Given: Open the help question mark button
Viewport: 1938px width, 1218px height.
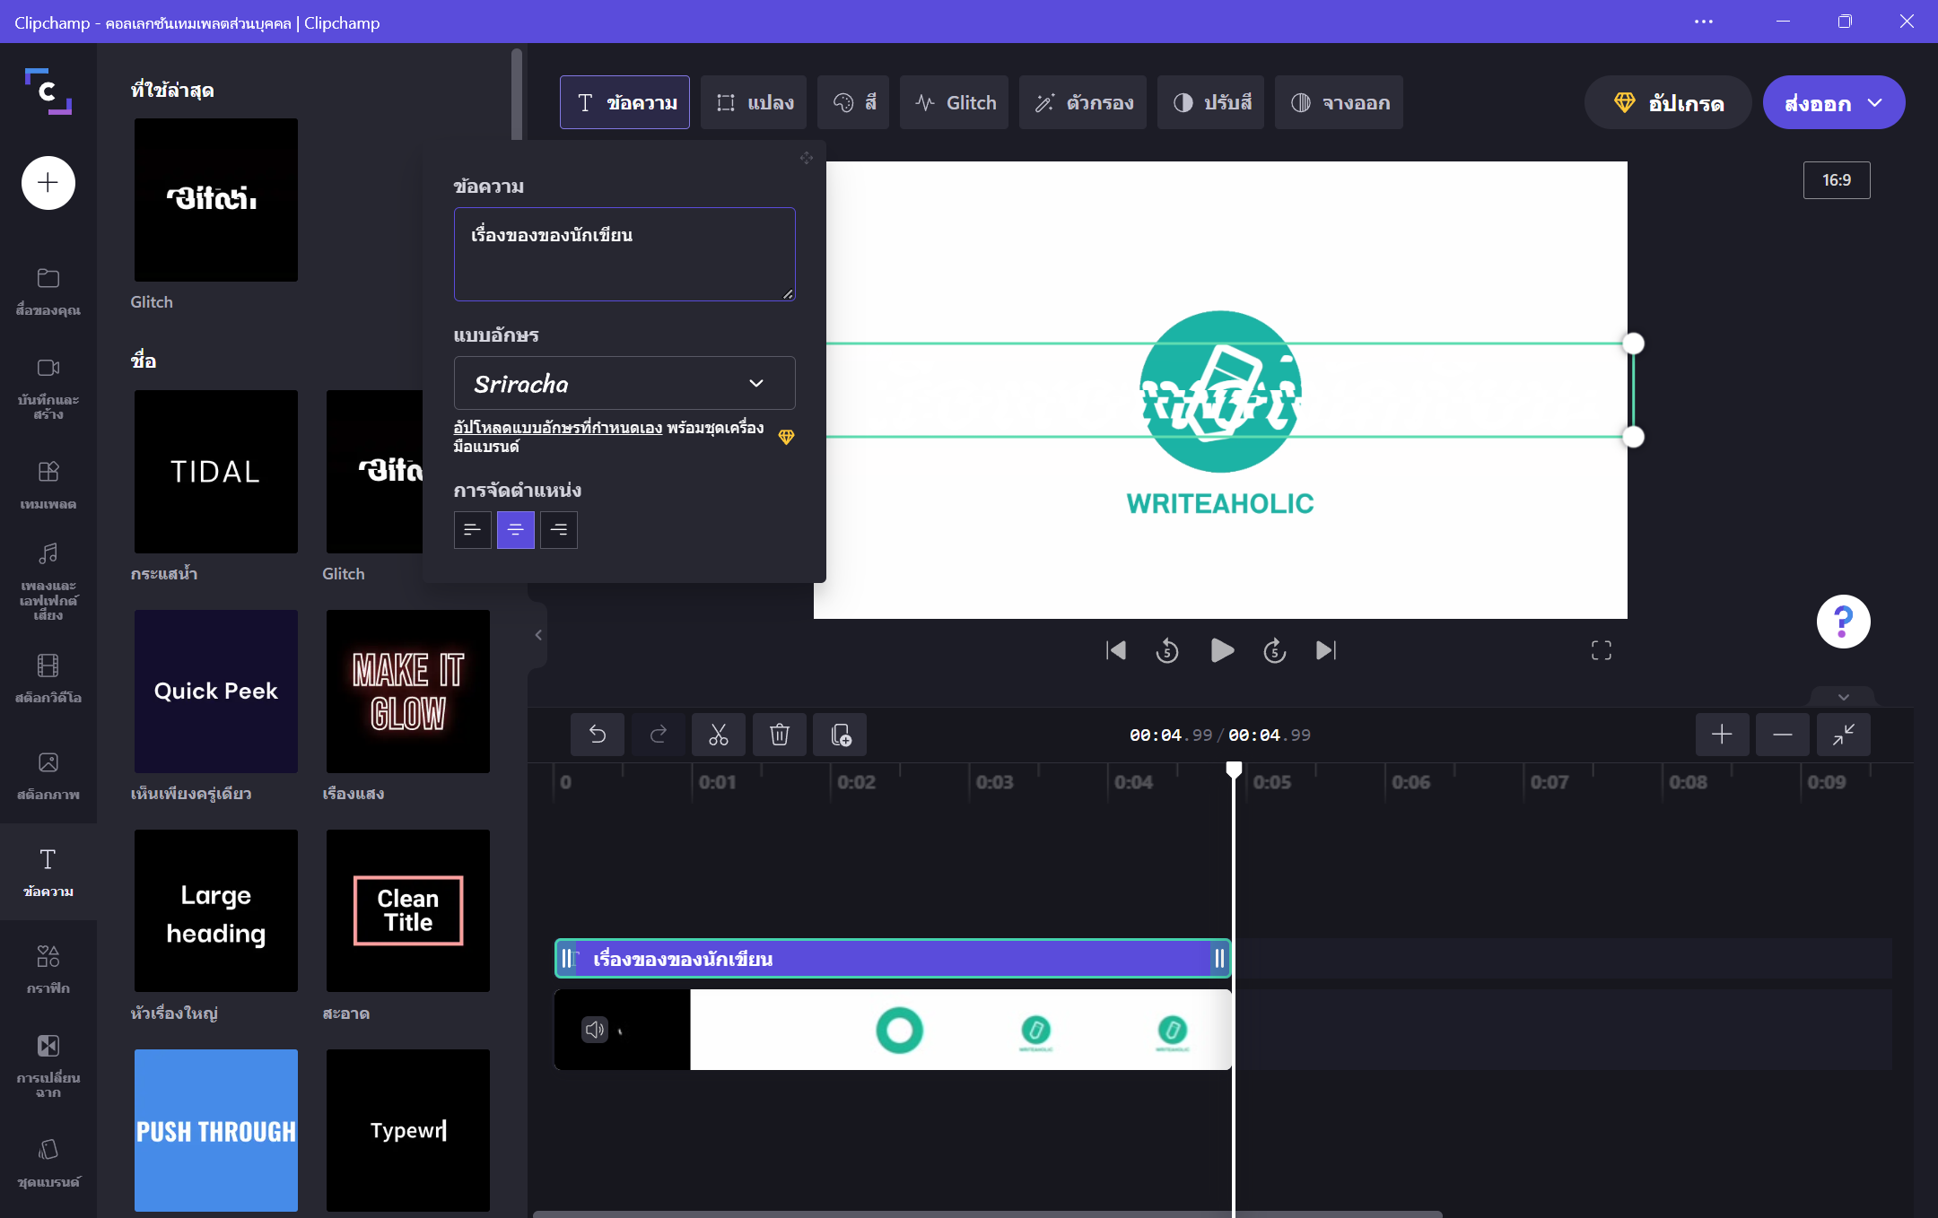Looking at the screenshot, I should (1844, 621).
